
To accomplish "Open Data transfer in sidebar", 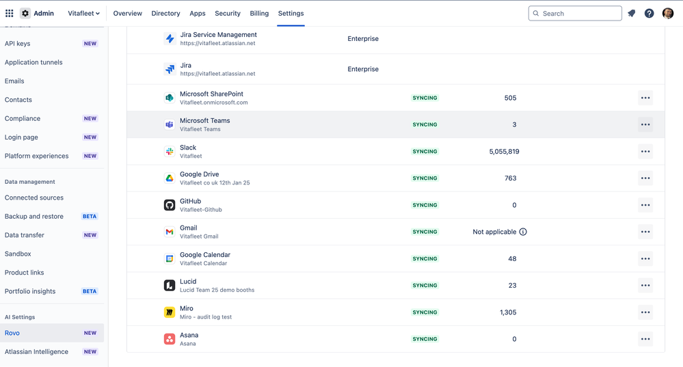I will point(52,235).
